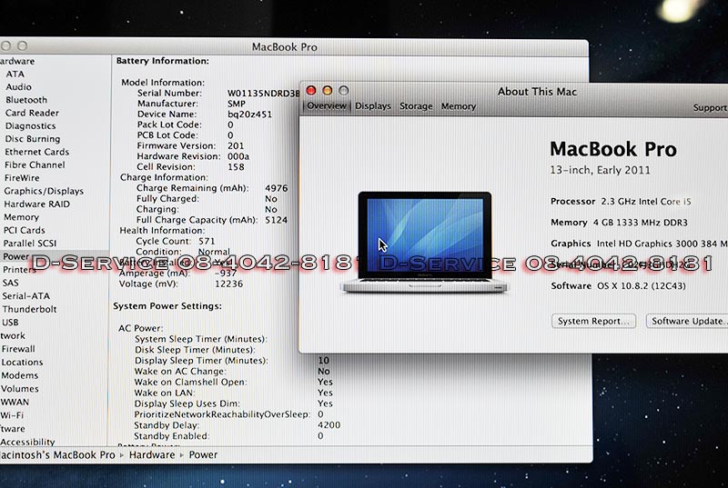Click Software version OS X 10.8.2

(642, 286)
